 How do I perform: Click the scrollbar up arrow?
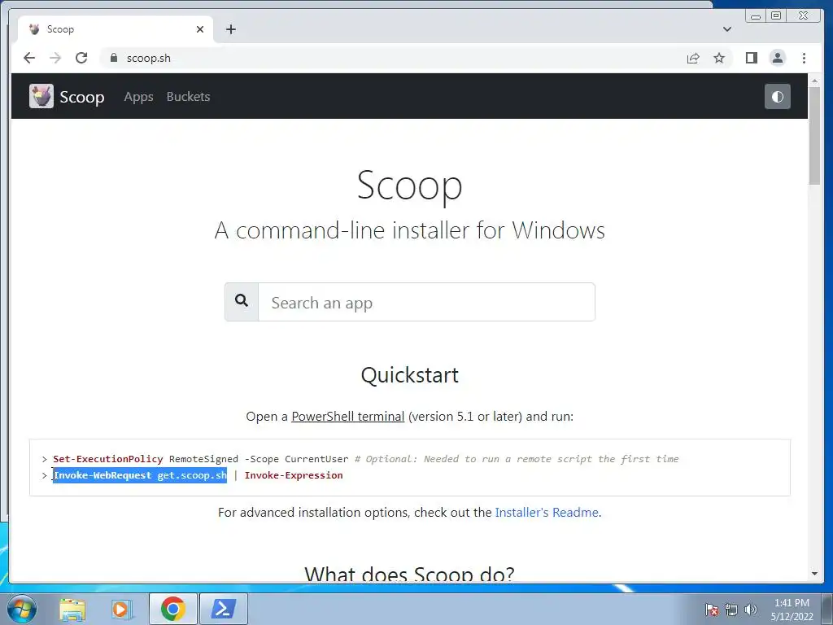click(x=814, y=81)
